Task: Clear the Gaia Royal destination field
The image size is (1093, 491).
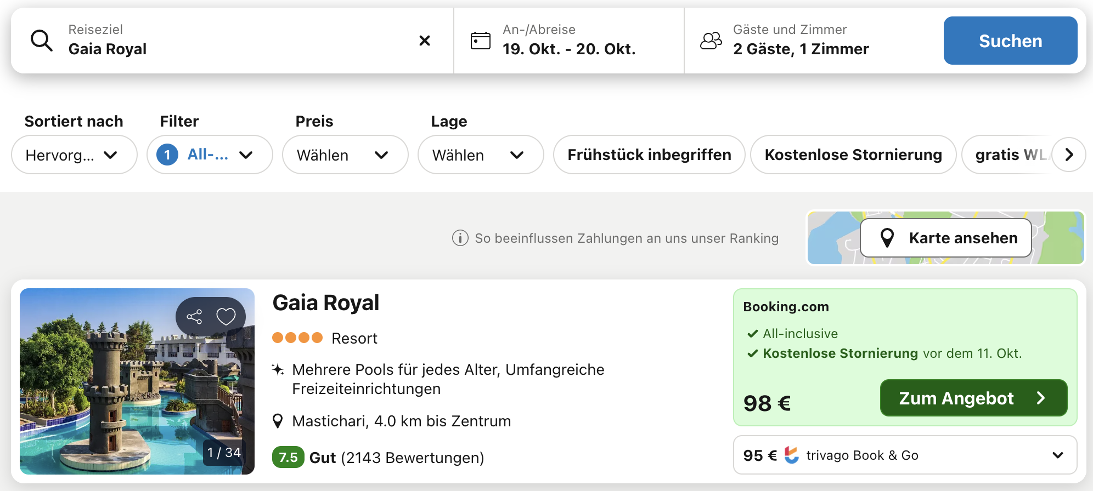Action: pos(424,41)
